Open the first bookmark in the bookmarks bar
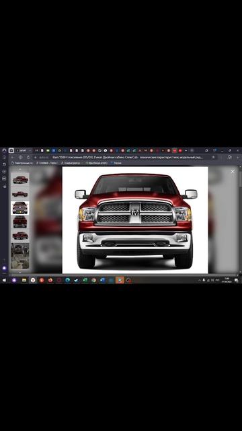Viewport: 242px width, 431px height. (22, 163)
